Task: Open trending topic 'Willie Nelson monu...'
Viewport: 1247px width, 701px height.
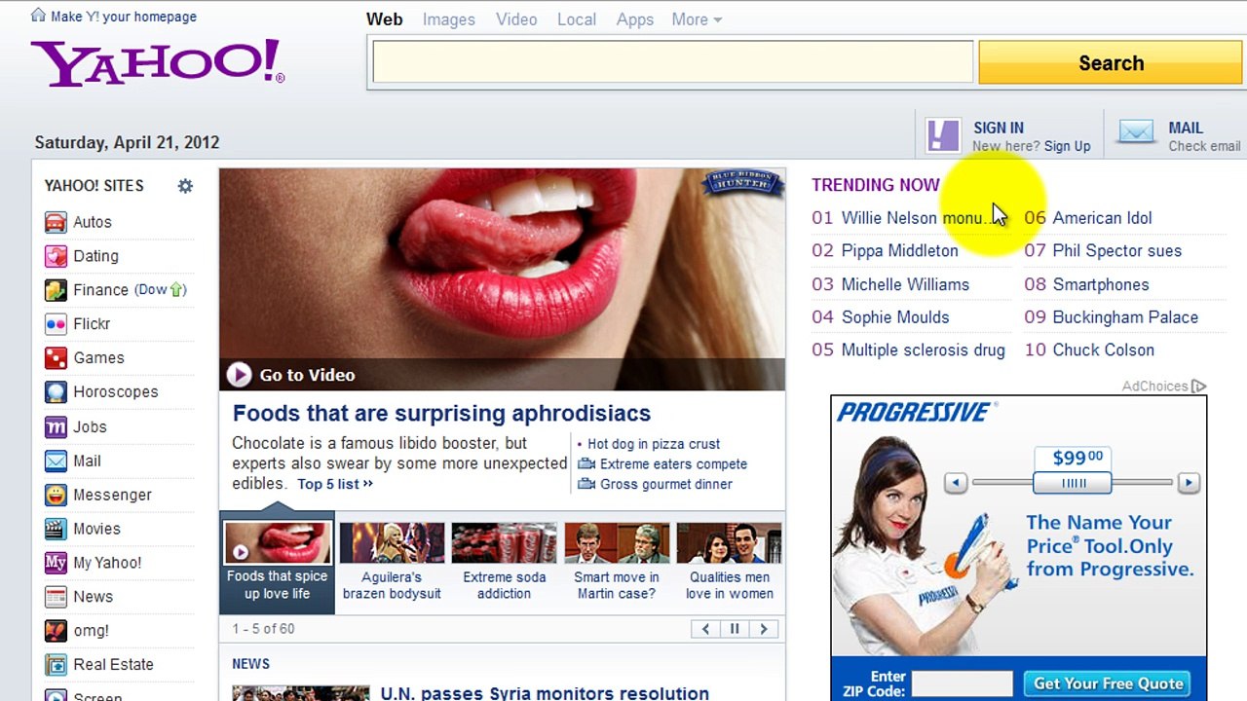Action: (x=915, y=218)
